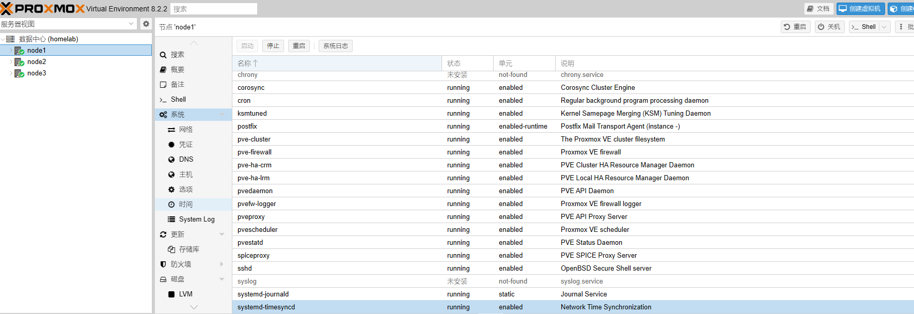Click into the top 搜索 search field
This screenshot has width=914, height=314.
point(214,9)
